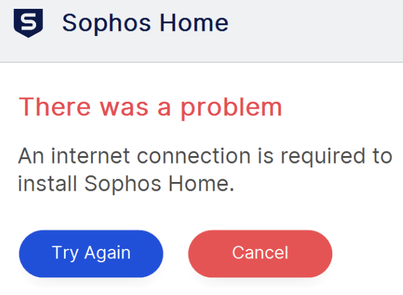Click the word "install" in the error message
Image resolution: width=403 pixels, height=295 pixels.
pos(47,184)
